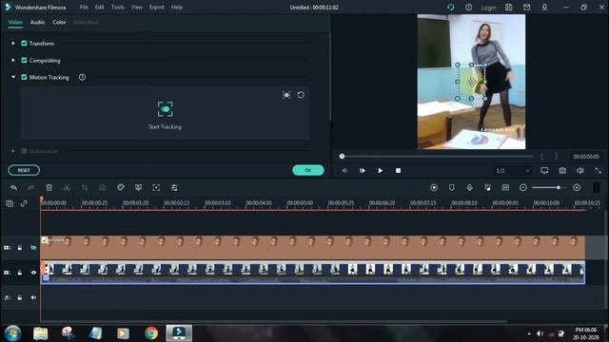
Task: Open the Edit menu
Action: pos(99,7)
